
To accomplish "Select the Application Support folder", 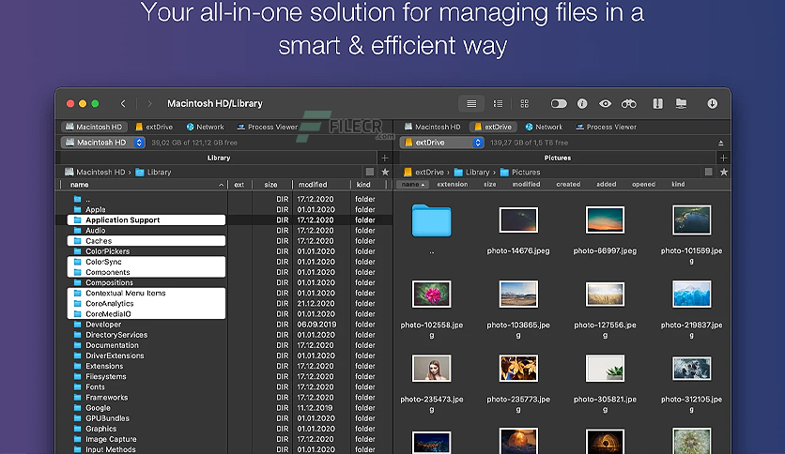I will pos(146,220).
